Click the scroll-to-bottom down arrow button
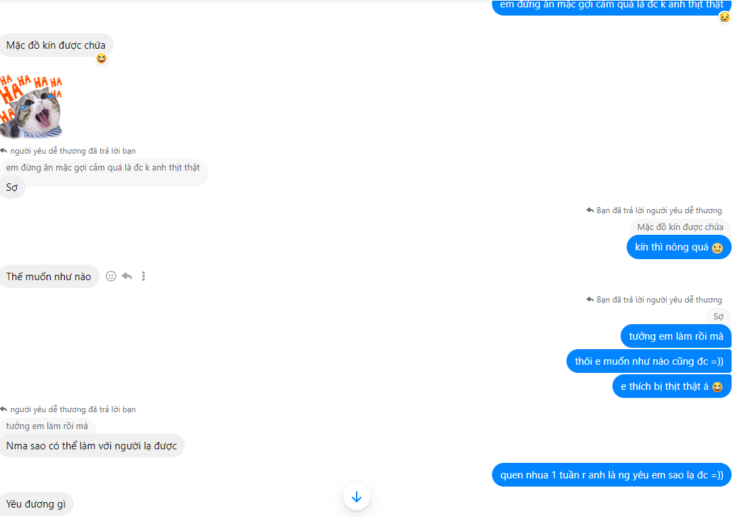737x517 pixels. [356, 497]
